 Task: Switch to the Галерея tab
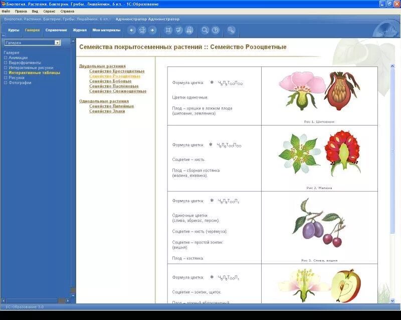(x=32, y=30)
